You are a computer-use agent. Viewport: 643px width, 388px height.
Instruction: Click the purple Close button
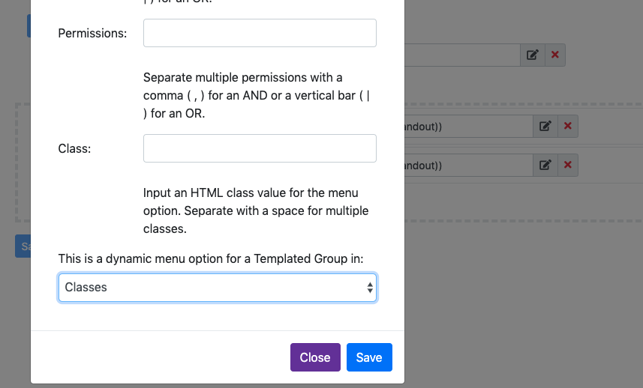(x=315, y=357)
